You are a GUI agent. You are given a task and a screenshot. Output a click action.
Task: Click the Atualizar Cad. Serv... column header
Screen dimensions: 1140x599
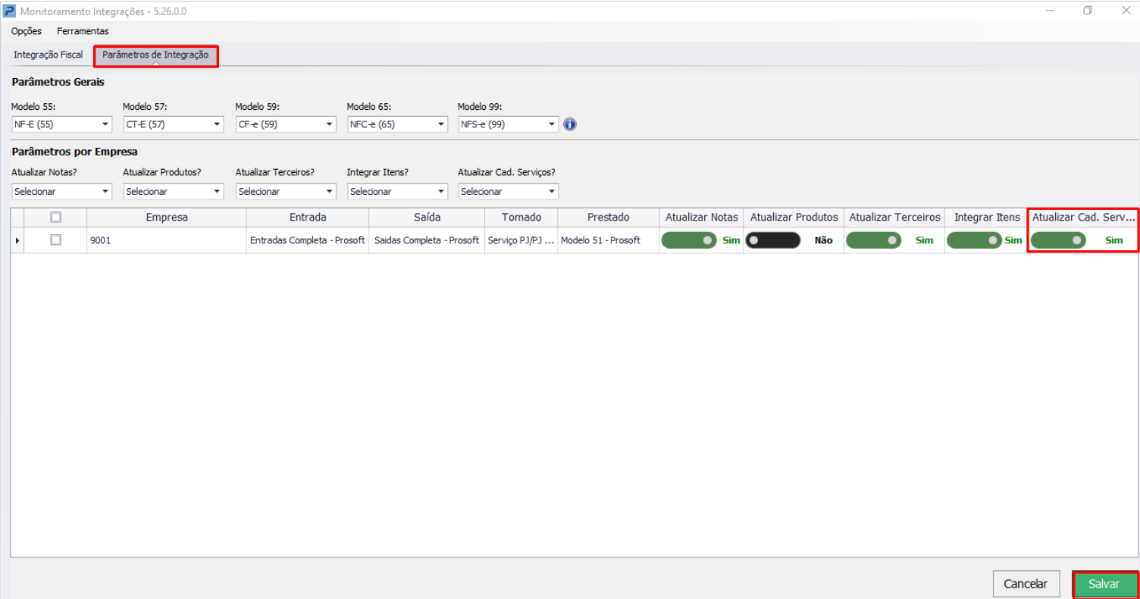[1083, 218]
